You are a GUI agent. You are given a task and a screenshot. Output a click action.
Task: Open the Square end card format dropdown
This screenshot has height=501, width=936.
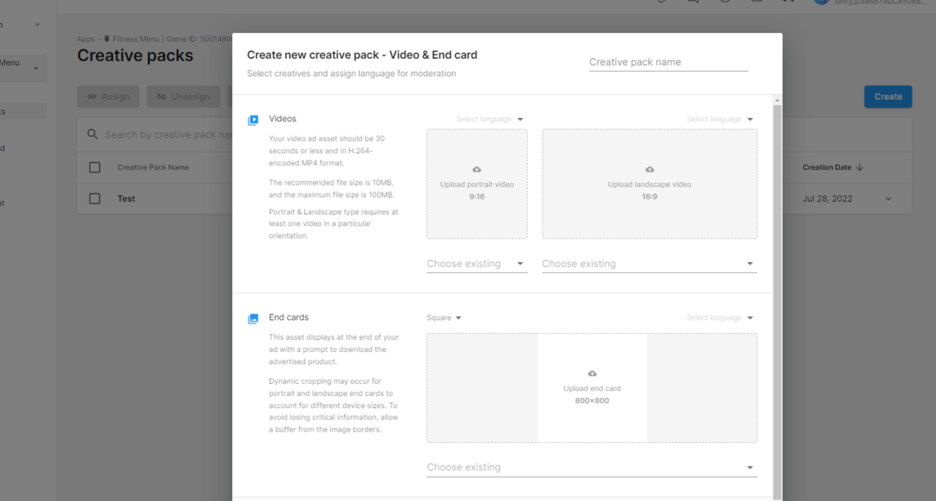[x=444, y=318]
